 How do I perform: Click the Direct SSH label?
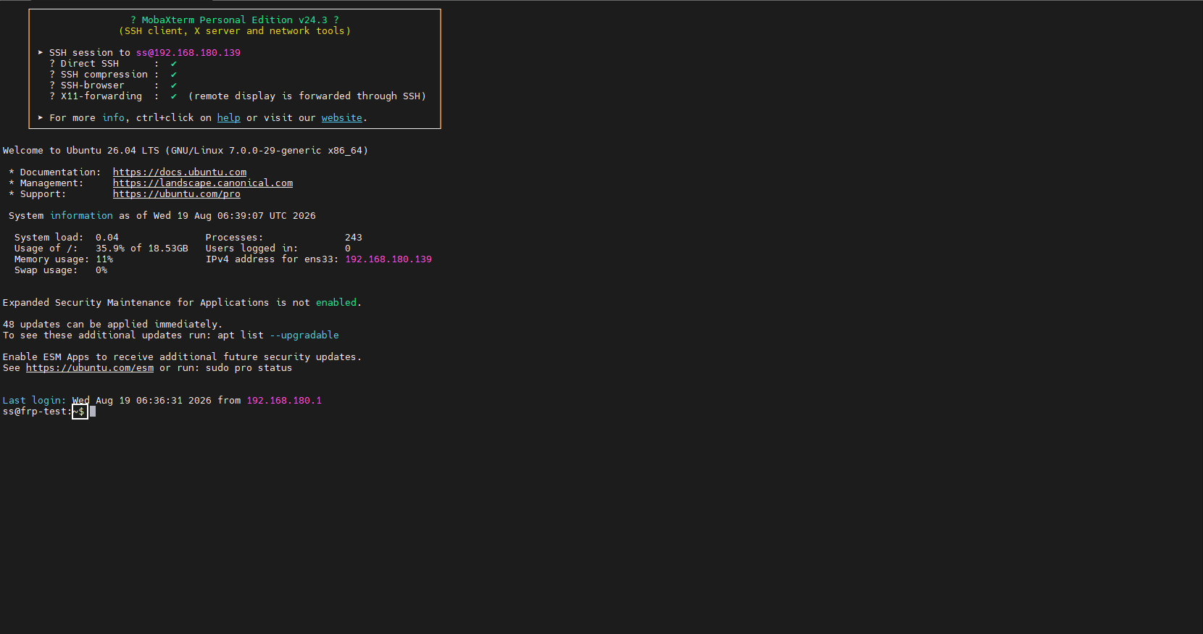tap(90, 64)
